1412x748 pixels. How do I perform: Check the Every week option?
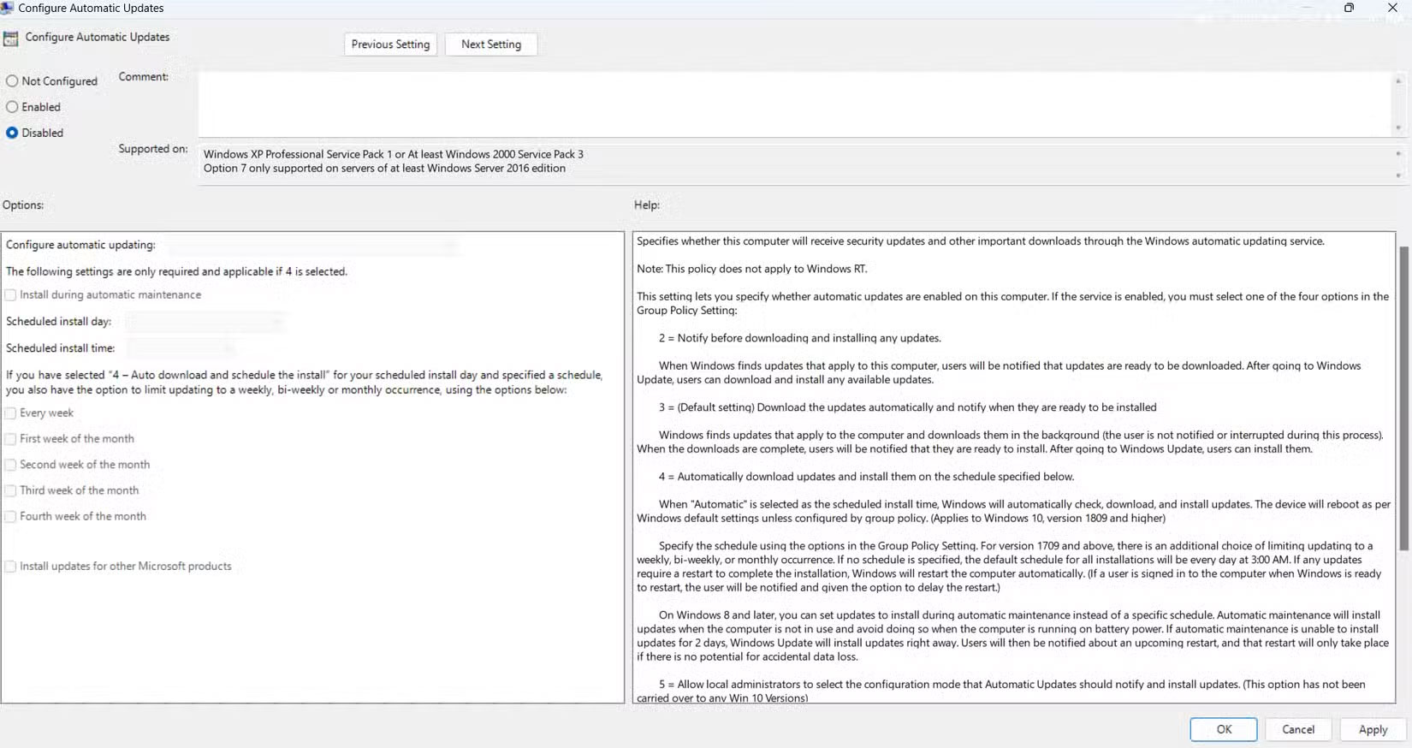tap(10, 413)
